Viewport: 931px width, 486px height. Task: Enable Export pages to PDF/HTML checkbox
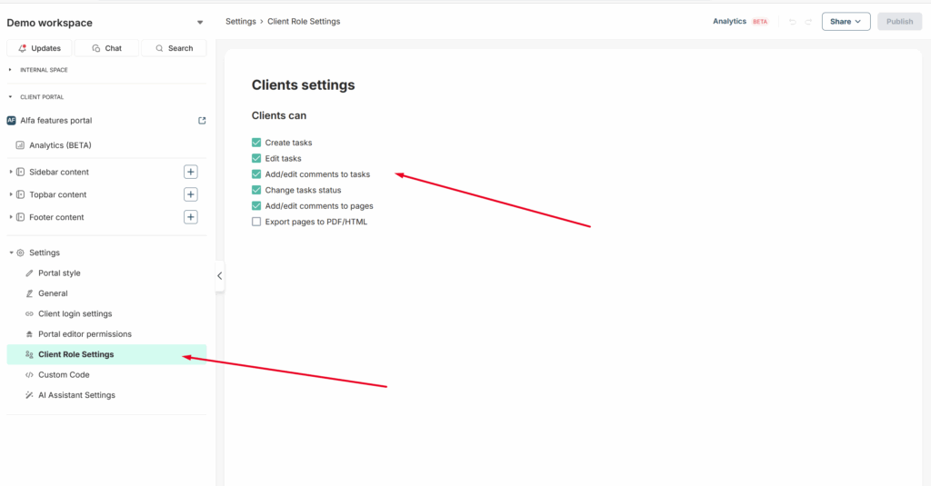256,222
